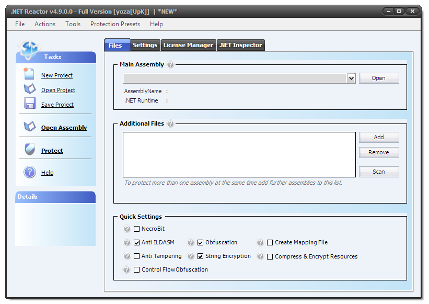Image resolution: width=429 pixels, height=304 pixels.
Task: Uncheck the Anti ILDASM checkbox
Action: [136, 243]
